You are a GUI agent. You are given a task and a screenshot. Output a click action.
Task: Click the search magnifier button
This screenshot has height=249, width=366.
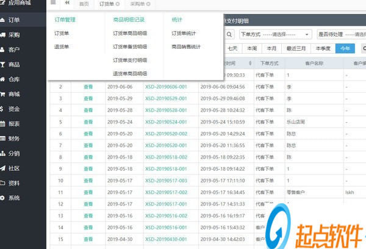click(x=229, y=35)
